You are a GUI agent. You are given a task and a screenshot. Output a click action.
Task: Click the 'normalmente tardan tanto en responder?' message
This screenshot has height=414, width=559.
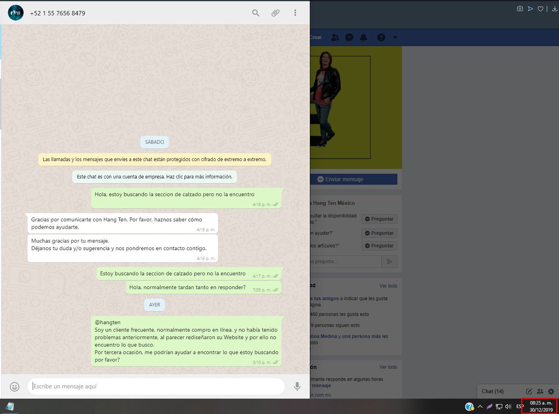[203, 287]
